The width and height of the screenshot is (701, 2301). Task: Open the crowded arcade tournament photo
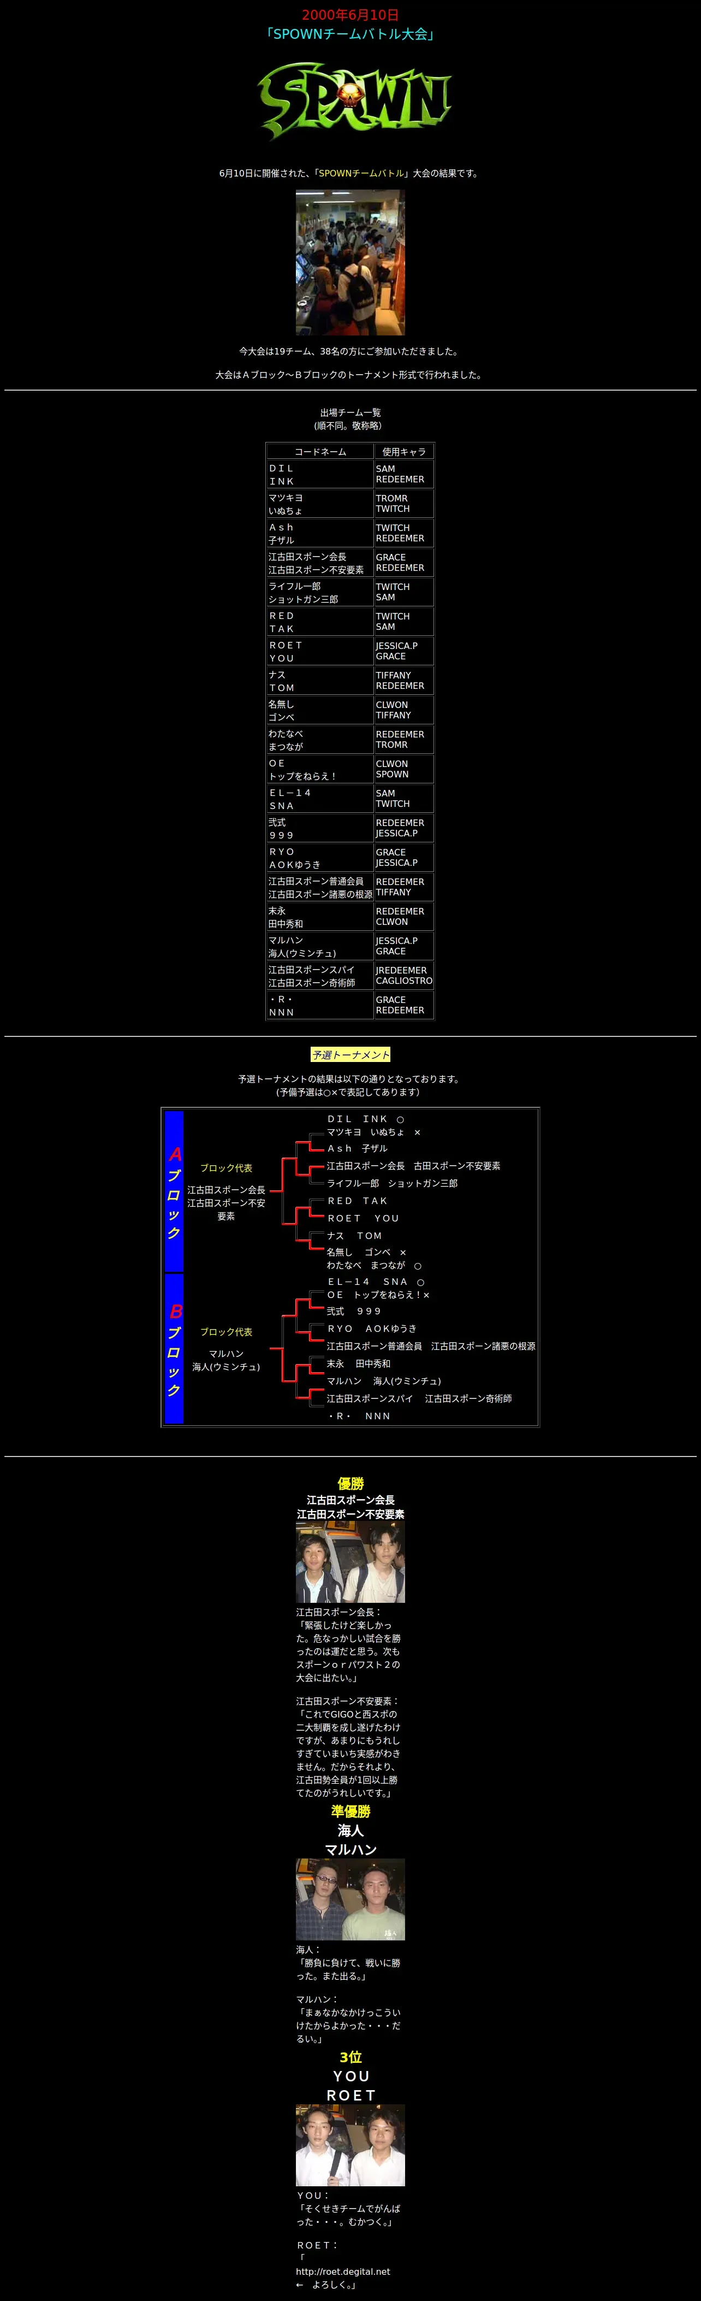[x=350, y=263]
